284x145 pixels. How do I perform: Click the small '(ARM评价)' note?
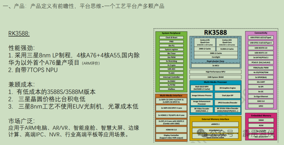(x=91, y=63)
